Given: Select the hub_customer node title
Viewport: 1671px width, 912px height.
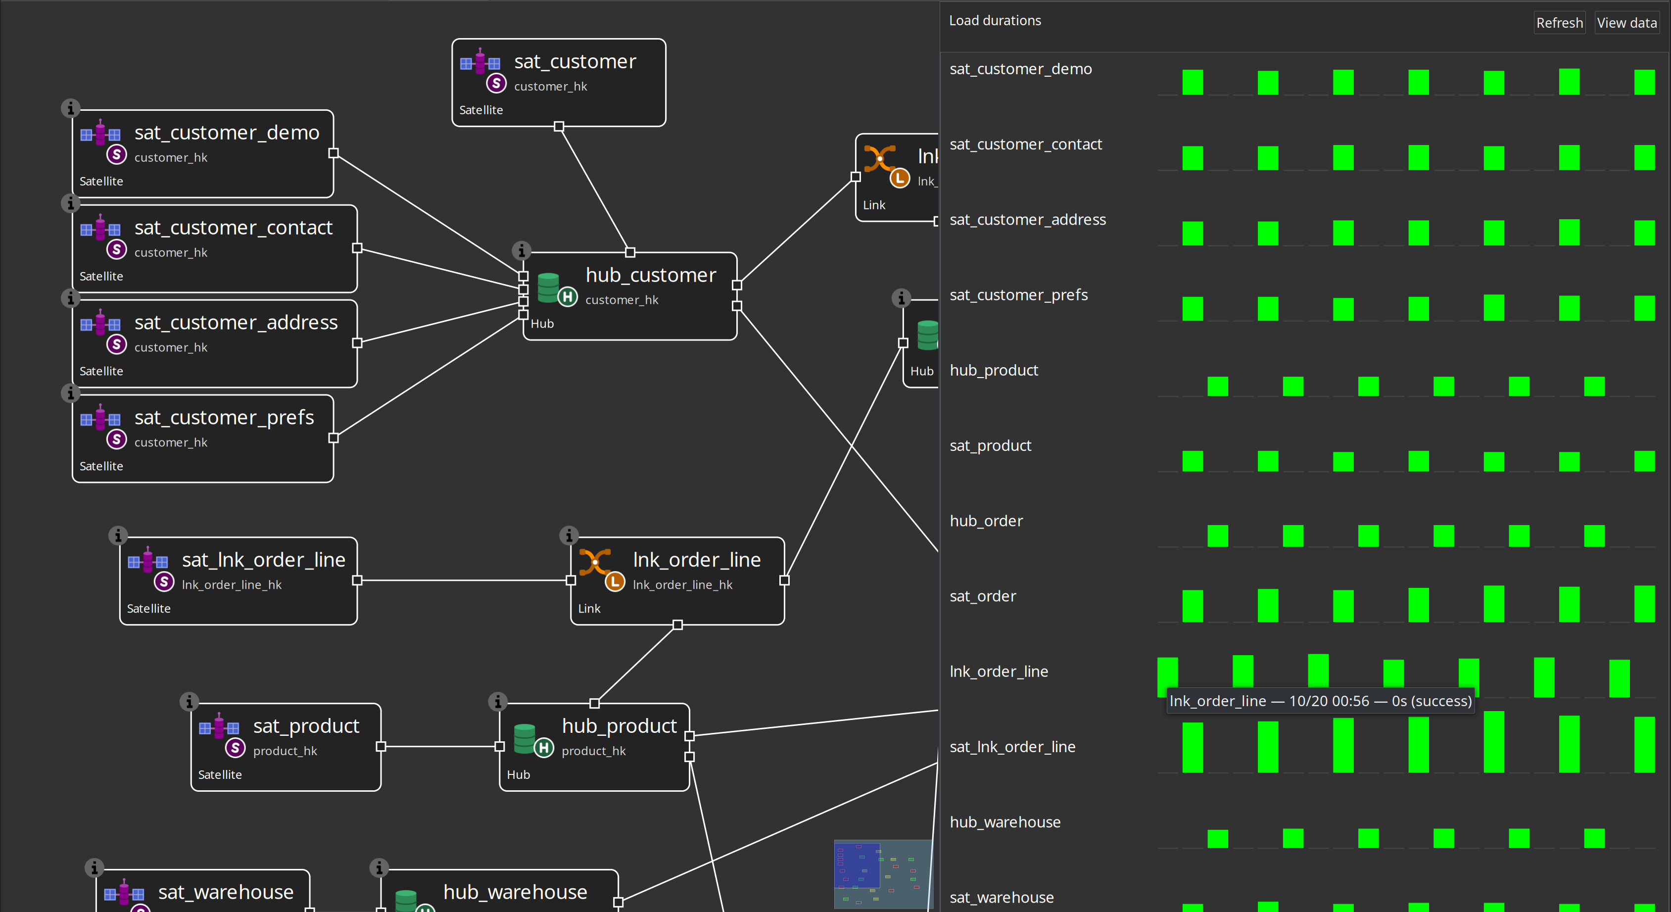Looking at the screenshot, I should pyautogui.click(x=651, y=275).
